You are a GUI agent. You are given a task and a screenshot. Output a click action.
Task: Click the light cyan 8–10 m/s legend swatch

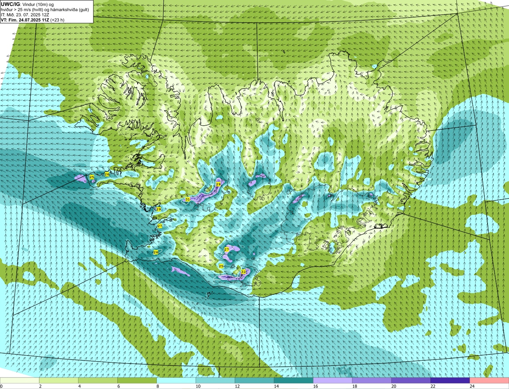(177, 380)
